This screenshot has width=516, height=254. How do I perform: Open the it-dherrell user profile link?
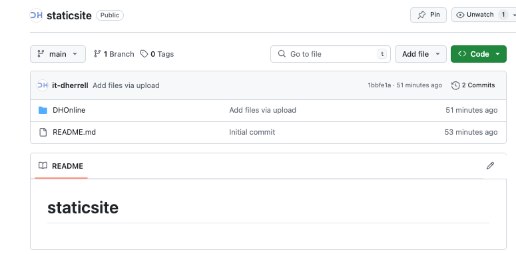[70, 85]
